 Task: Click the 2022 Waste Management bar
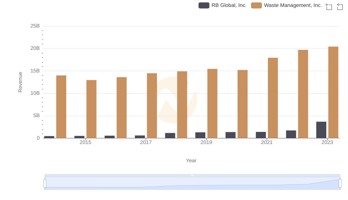click(303, 94)
